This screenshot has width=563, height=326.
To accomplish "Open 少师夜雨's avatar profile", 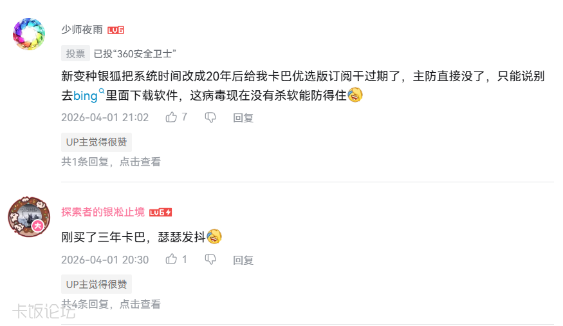I will [29, 34].
